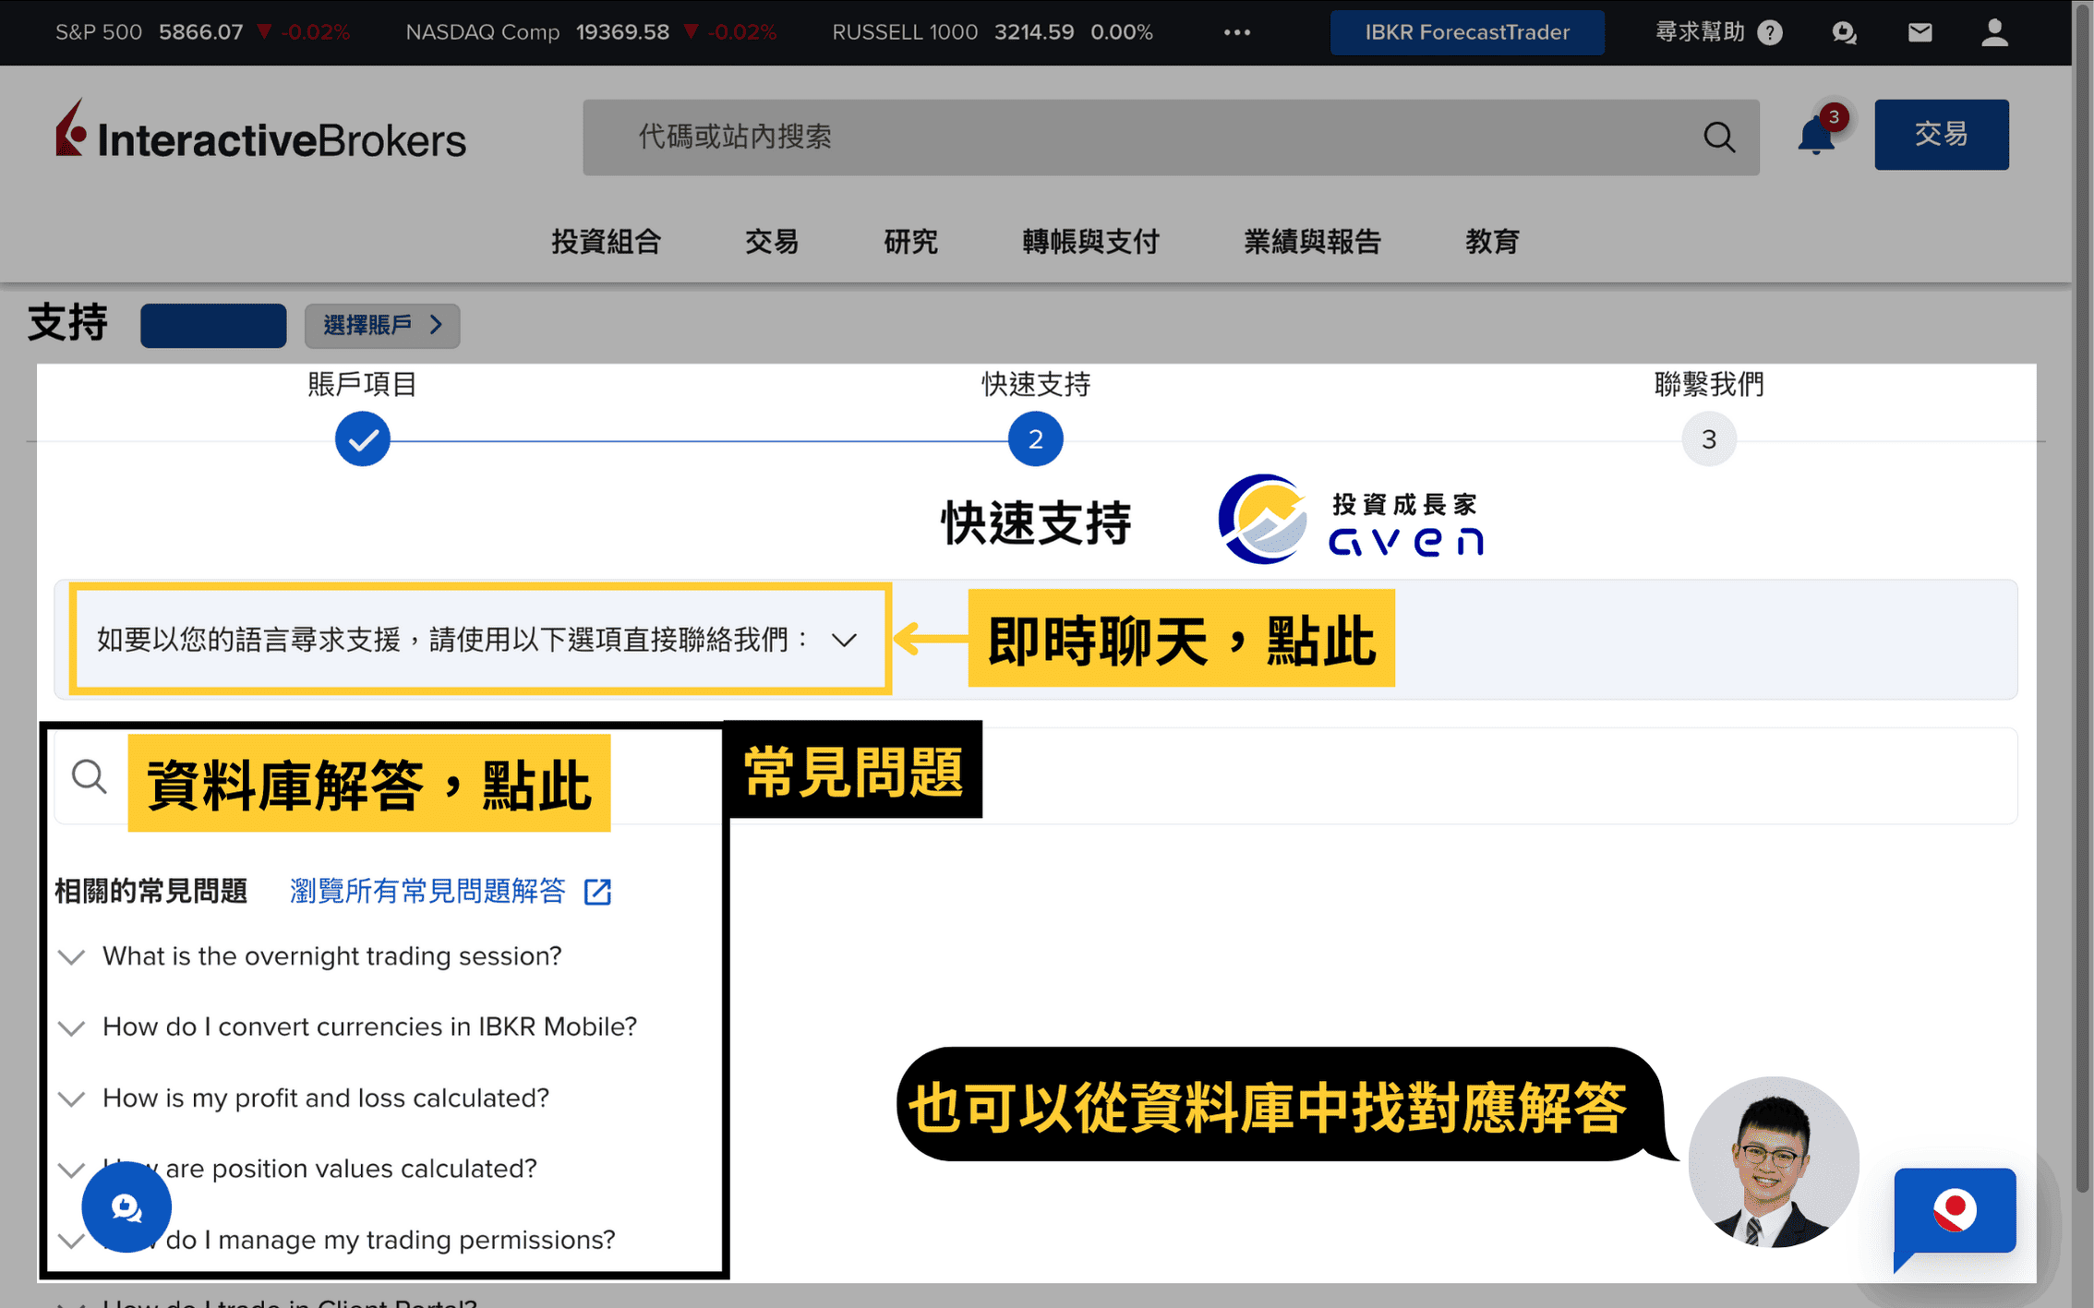The height and width of the screenshot is (1308, 2094).
Task: Click the 聯繫我們 step label
Action: click(1709, 384)
